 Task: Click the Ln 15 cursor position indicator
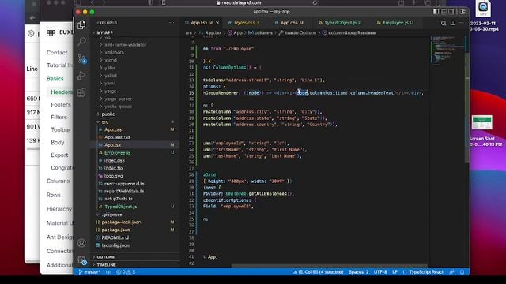click(318, 272)
